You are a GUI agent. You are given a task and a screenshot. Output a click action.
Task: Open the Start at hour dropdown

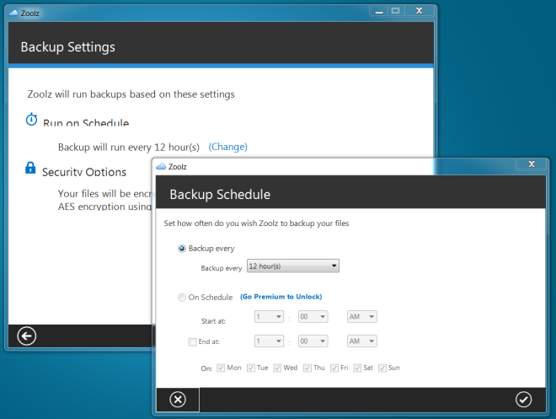269,316
